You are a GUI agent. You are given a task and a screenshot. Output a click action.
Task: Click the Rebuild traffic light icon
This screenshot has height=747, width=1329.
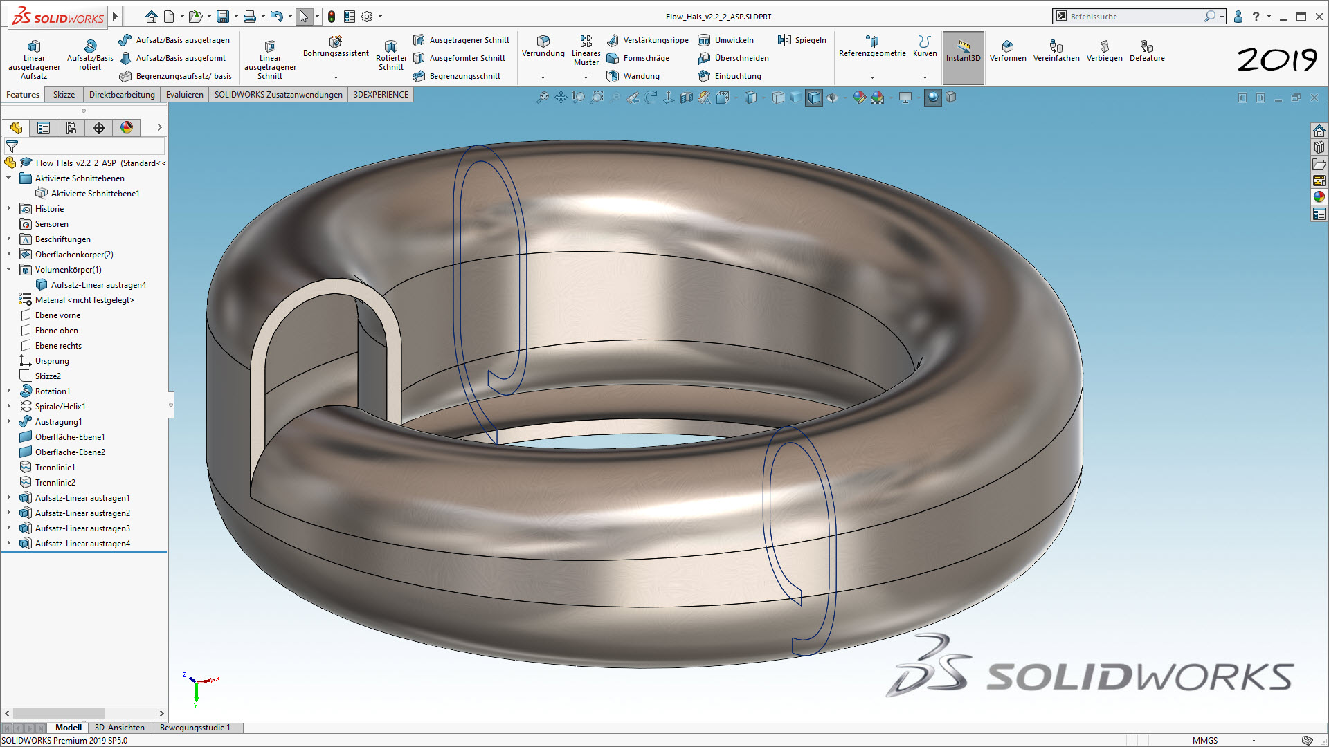(332, 16)
